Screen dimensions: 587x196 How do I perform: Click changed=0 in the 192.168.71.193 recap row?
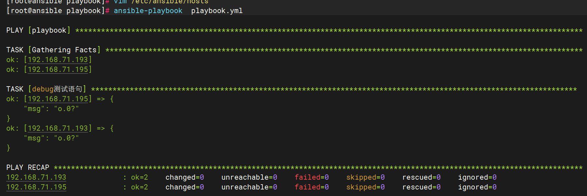click(x=185, y=177)
